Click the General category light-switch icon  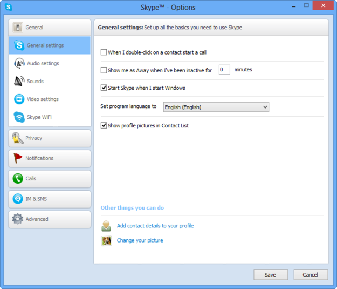point(18,28)
